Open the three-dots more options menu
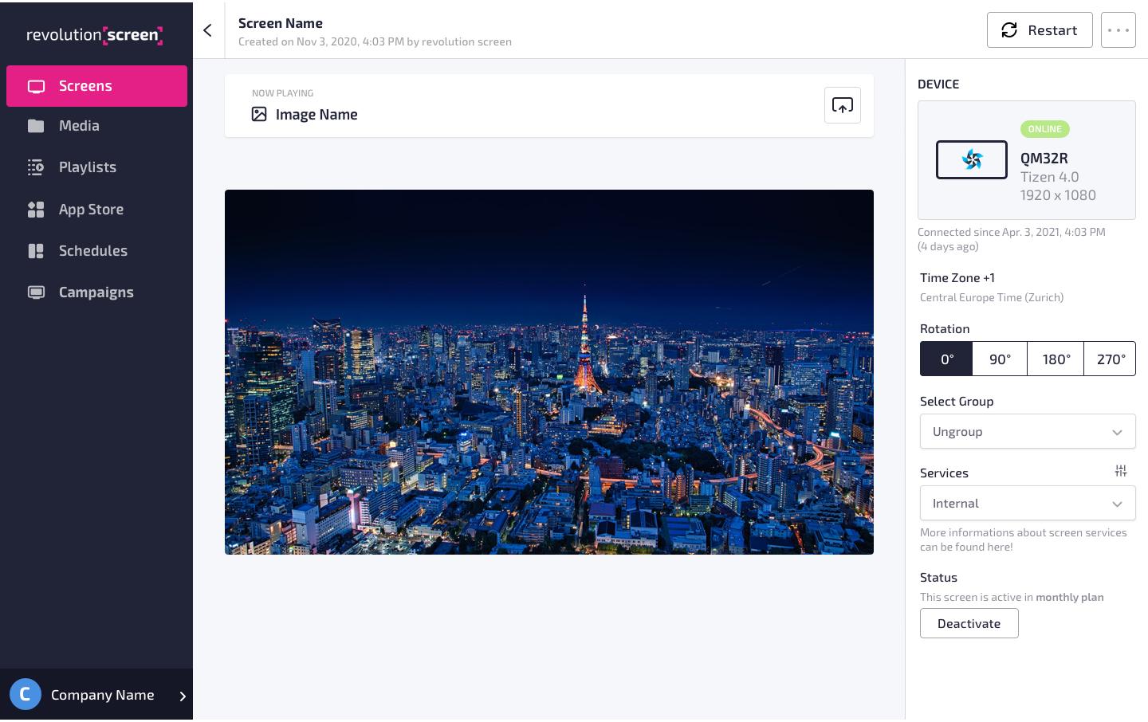1148x722 pixels. (1118, 30)
